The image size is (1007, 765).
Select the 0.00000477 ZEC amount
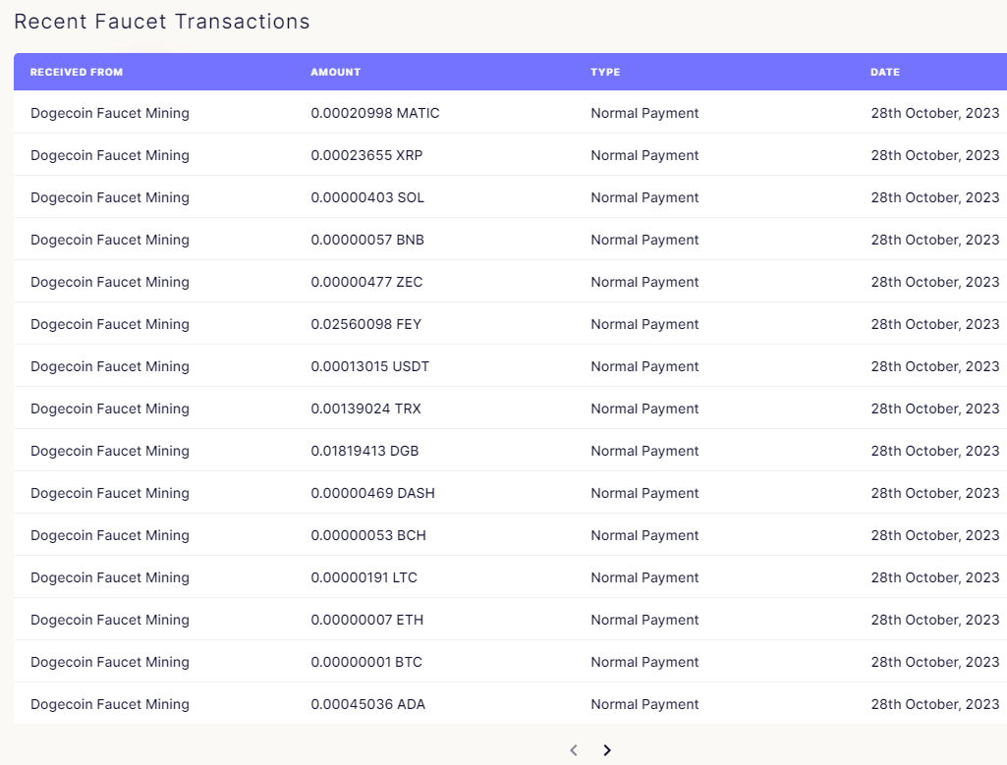[366, 283]
